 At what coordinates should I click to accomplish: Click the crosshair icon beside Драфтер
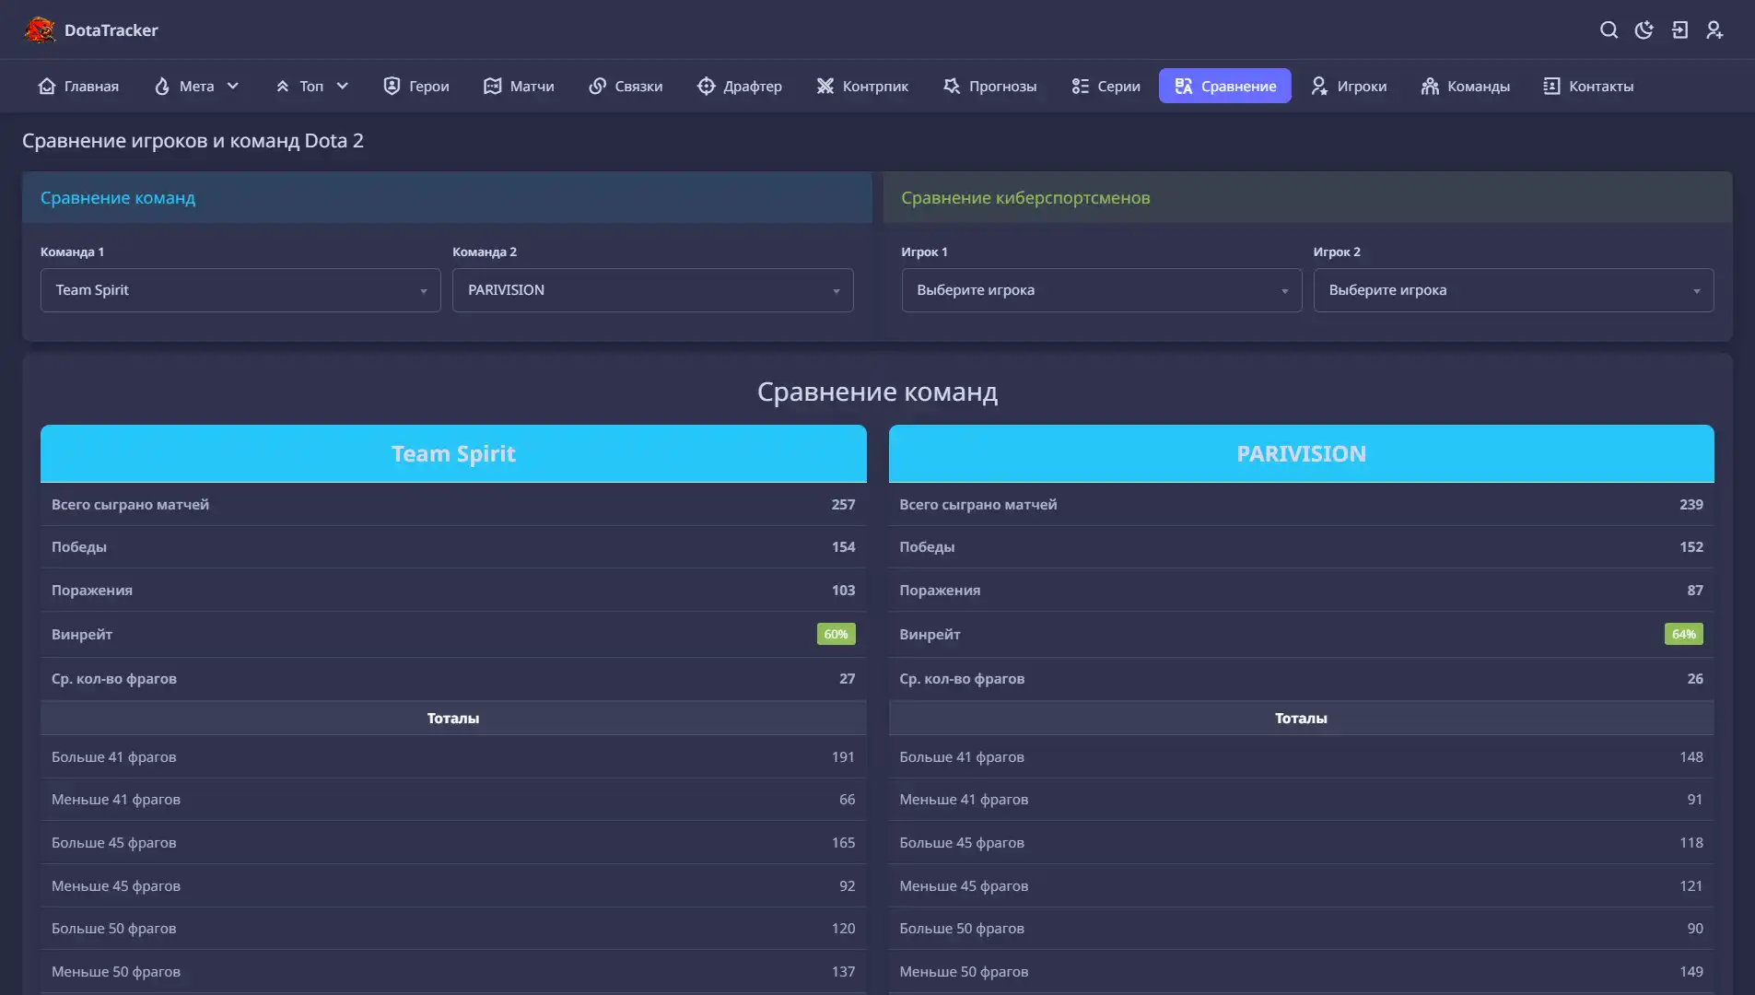pyautogui.click(x=707, y=86)
